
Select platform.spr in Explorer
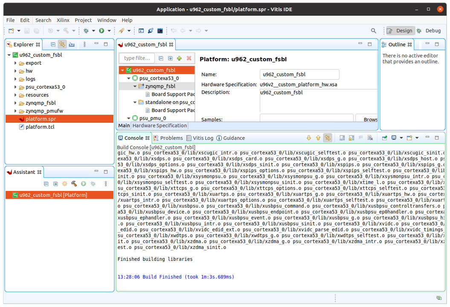click(x=59, y=119)
